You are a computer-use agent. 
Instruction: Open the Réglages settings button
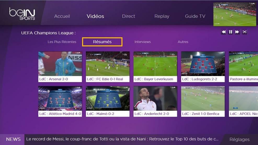[x=239, y=140]
